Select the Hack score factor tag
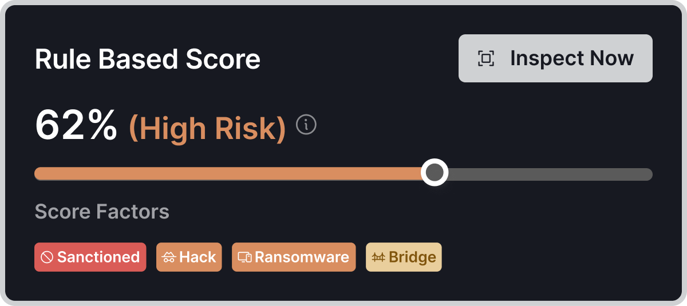 pos(189,257)
